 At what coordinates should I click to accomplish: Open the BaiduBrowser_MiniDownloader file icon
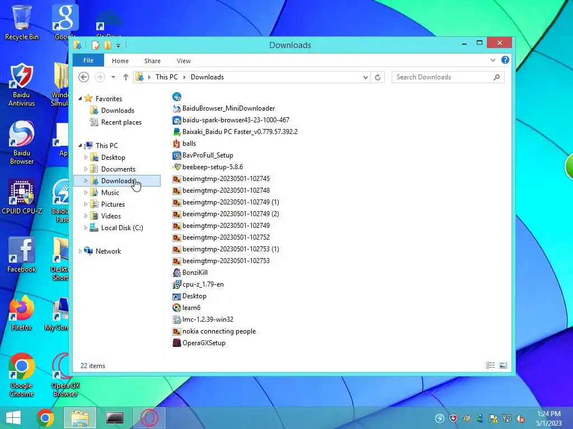coord(176,108)
